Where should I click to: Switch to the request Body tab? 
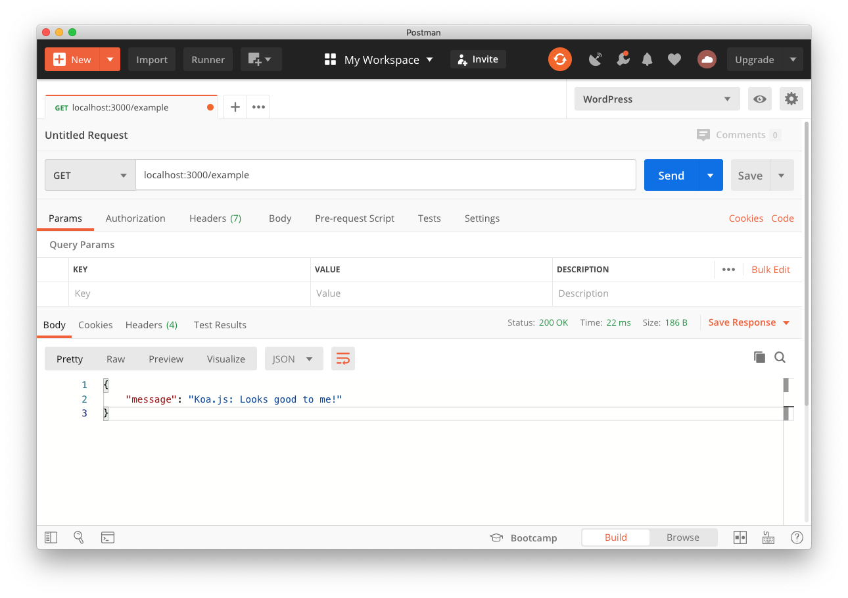(280, 218)
